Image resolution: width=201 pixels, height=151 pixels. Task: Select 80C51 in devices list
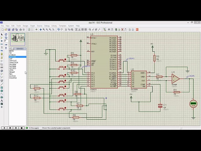(x=11, y=51)
